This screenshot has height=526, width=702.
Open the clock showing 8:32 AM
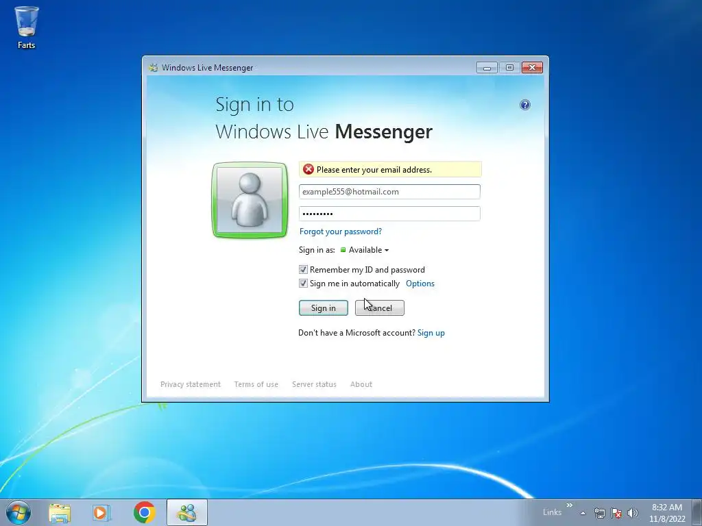(x=667, y=513)
